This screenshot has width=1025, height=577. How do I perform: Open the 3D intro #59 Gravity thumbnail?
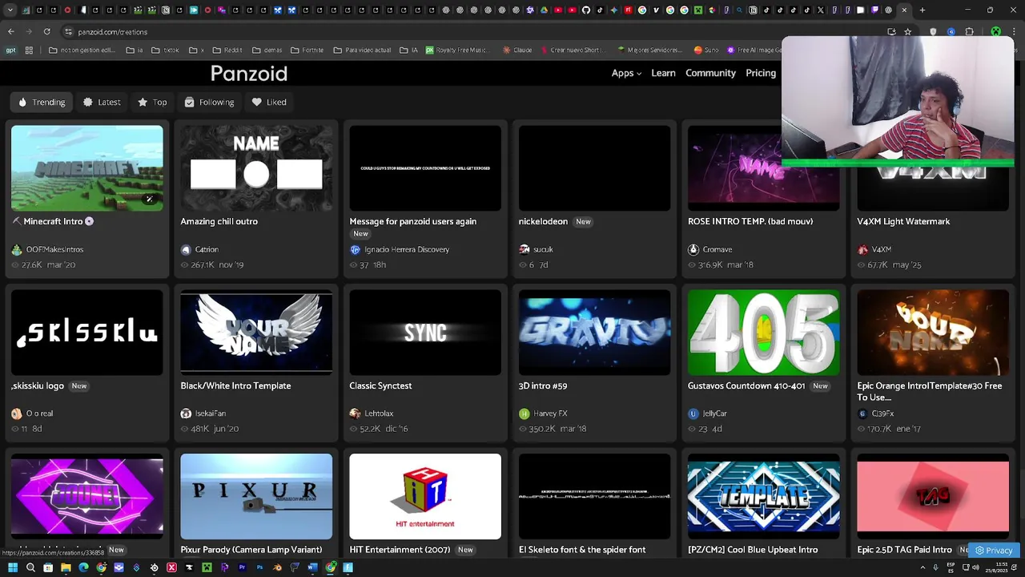594,333
